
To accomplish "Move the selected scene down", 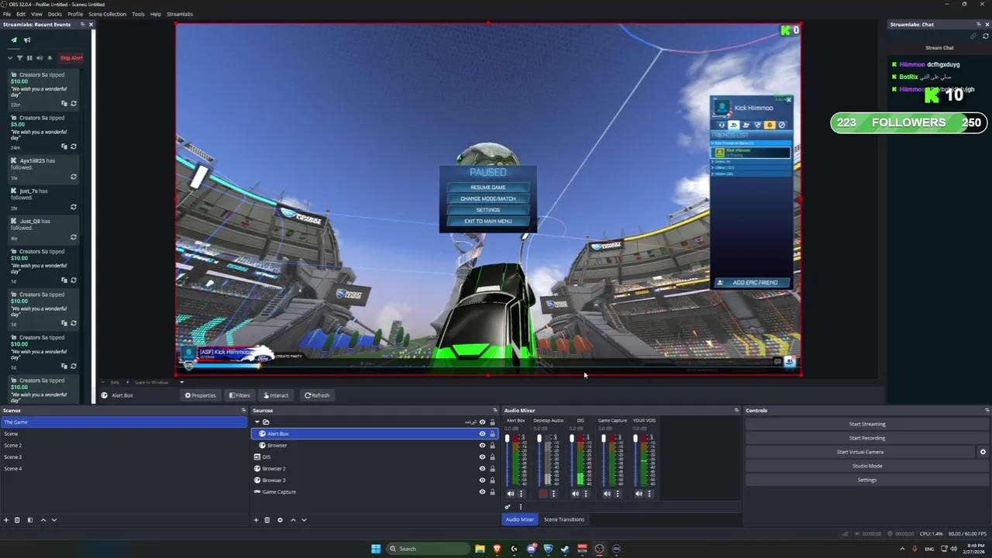I will (54, 520).
